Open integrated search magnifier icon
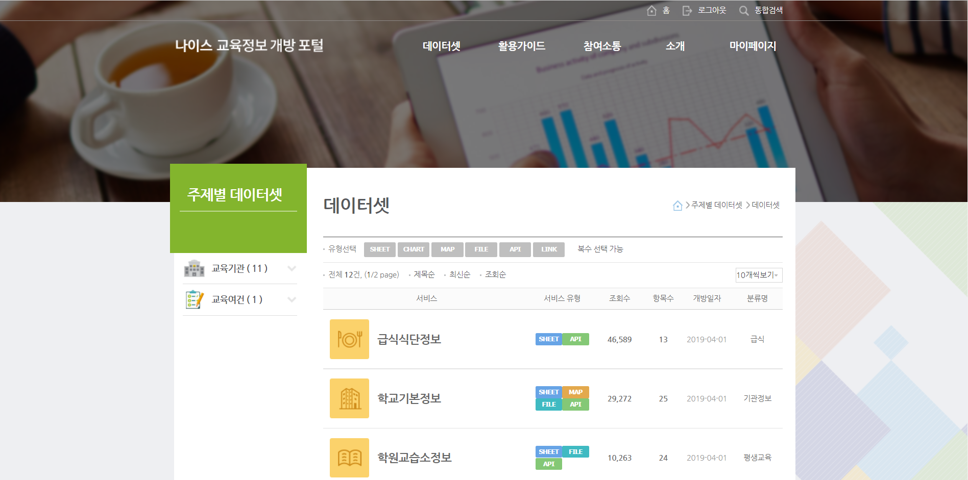 744,11
